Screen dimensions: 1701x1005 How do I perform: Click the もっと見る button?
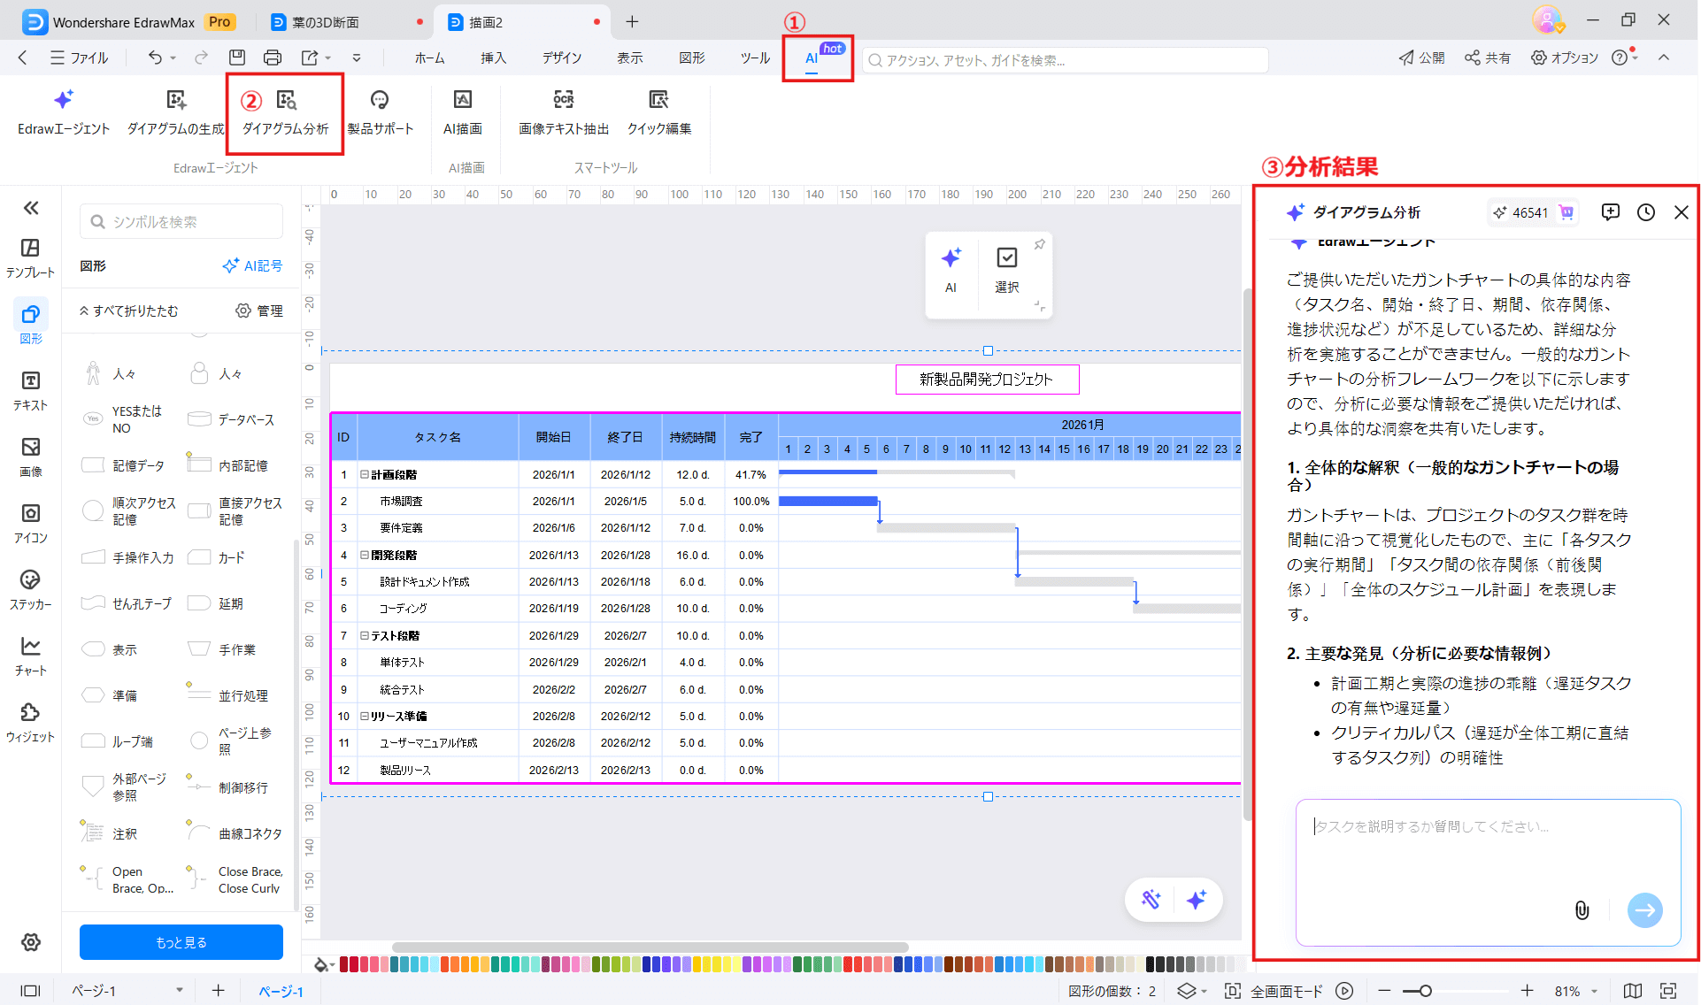[x=181, y=942]
